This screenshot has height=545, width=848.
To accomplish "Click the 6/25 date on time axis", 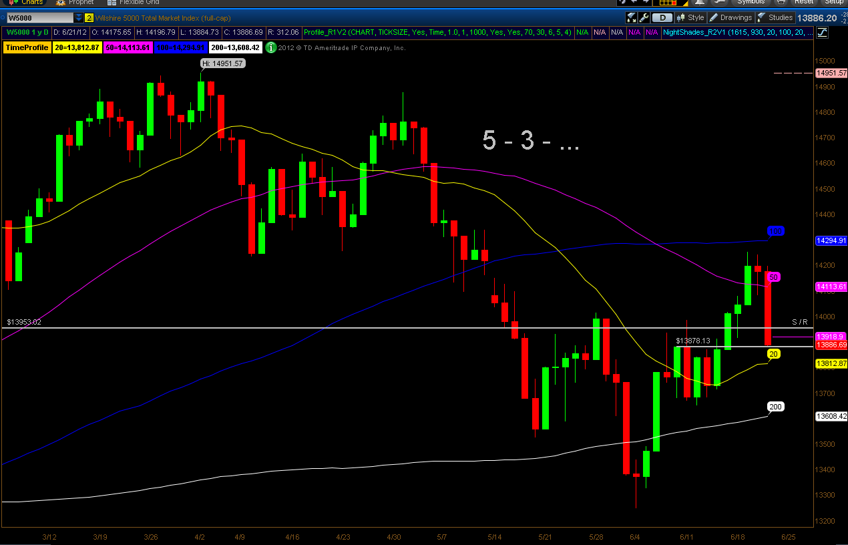I will [x=789, y=537].
